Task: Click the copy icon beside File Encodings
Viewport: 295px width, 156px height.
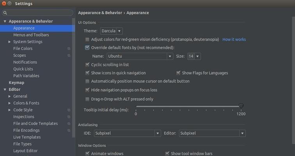Action: tap(69, 130)
